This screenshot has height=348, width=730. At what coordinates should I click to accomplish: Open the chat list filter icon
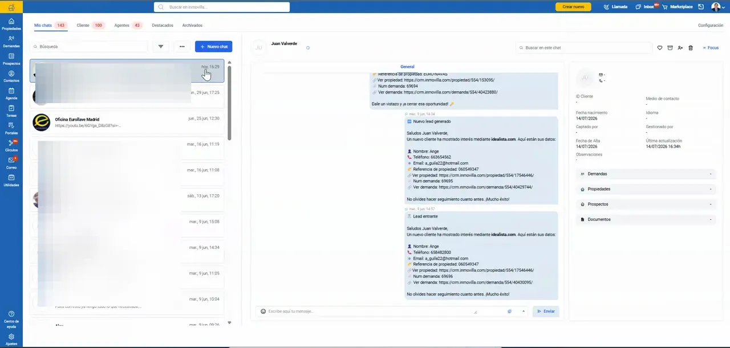pyautogui.click(x=161, y=47)
